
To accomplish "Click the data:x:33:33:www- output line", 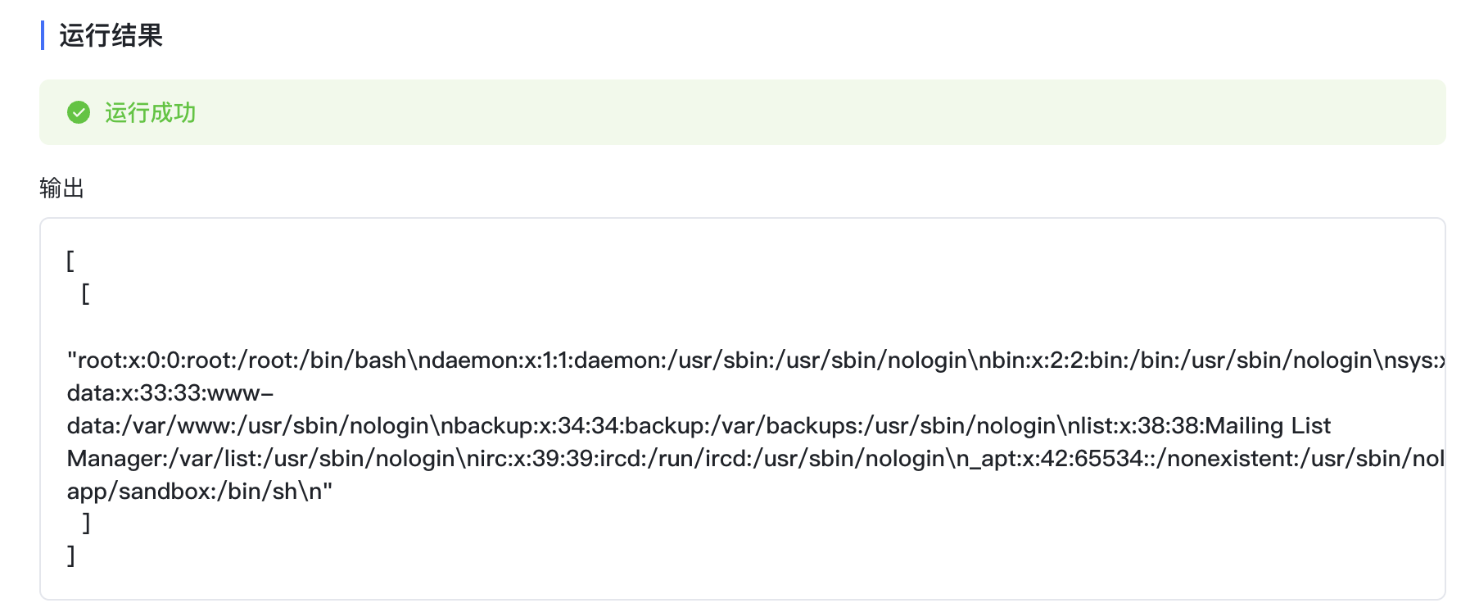I will 170,393.
